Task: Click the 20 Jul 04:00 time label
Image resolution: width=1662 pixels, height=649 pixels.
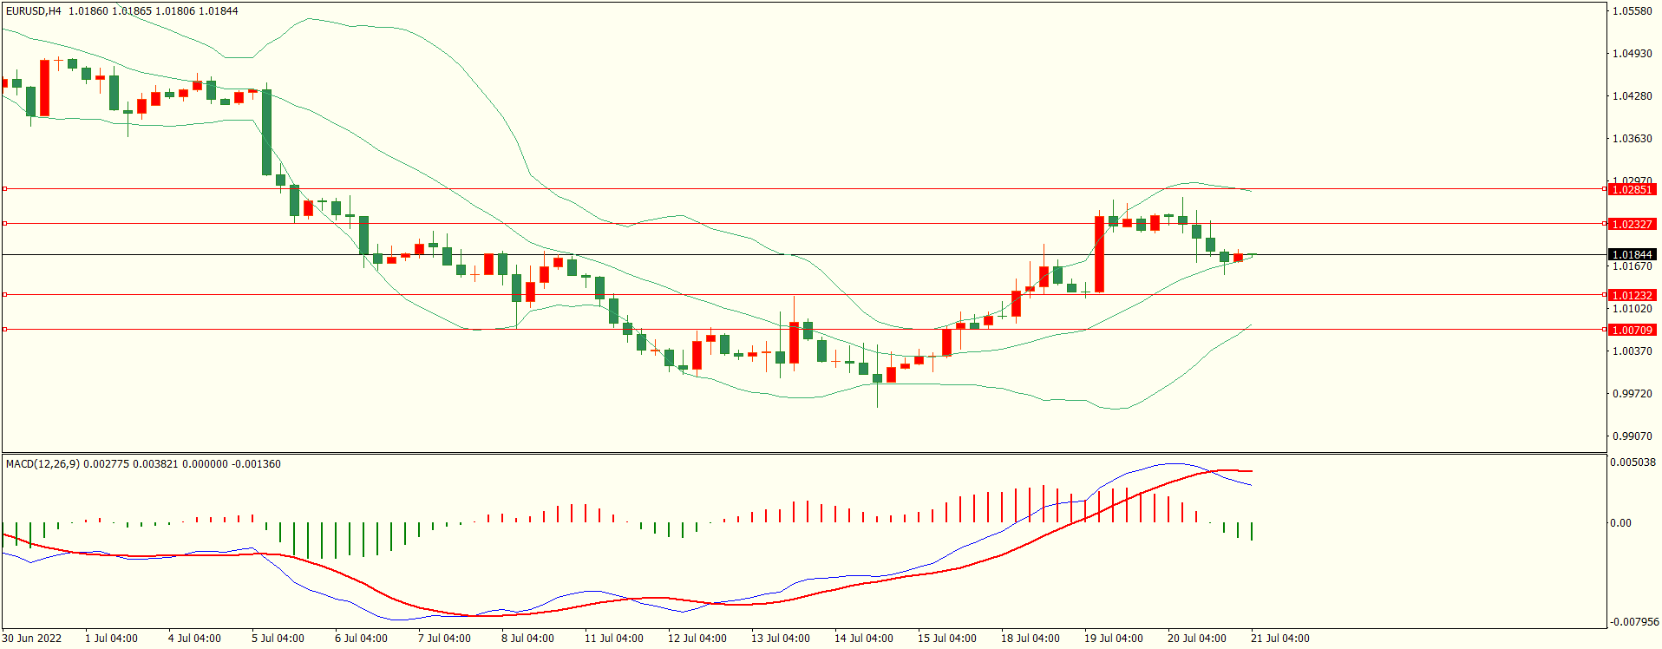Action: tap(1197, 639)
